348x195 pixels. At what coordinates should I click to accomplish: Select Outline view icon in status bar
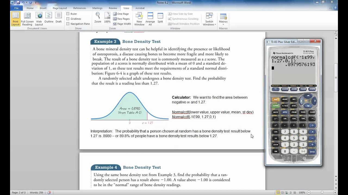tap(291, 193)
